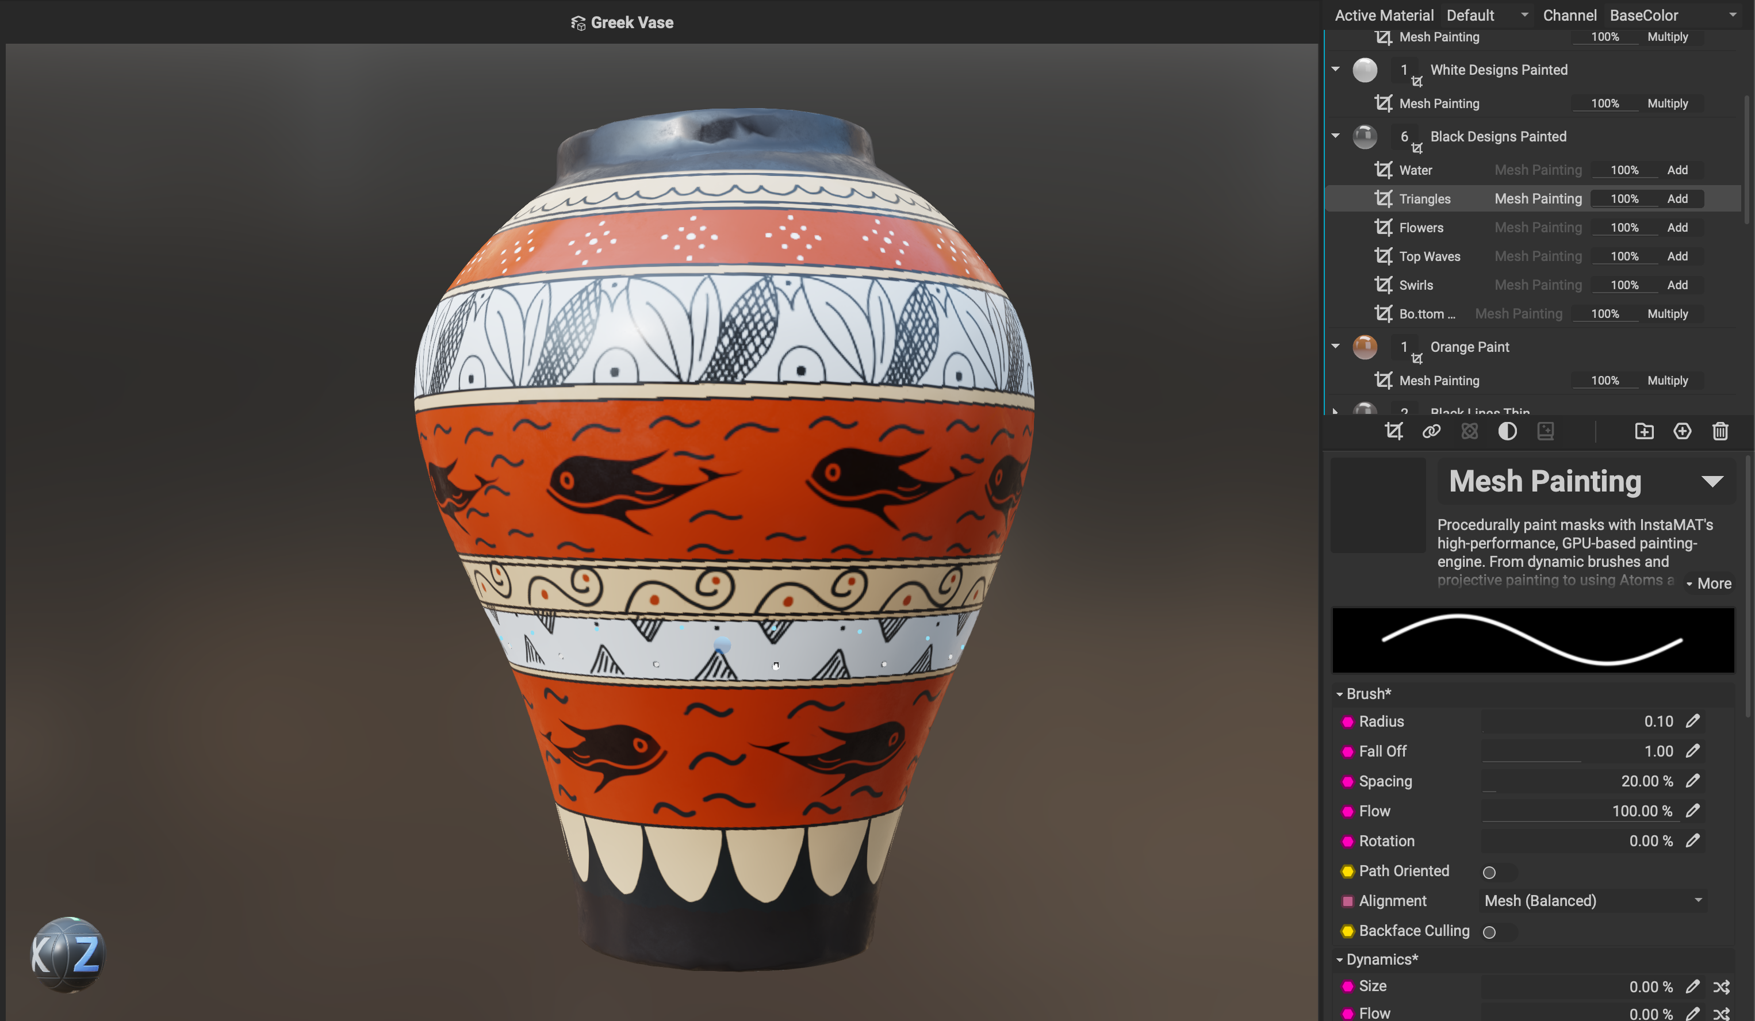The height and width of the screenshot is (1021, 1755).
Task: Click the mask/crop icon in layer toolbar
Action: click(1393, 431)
